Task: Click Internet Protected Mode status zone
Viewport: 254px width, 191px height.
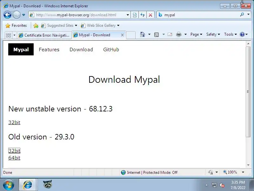Action: point(149,172)
